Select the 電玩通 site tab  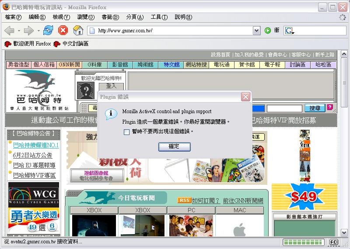[222, 65]
